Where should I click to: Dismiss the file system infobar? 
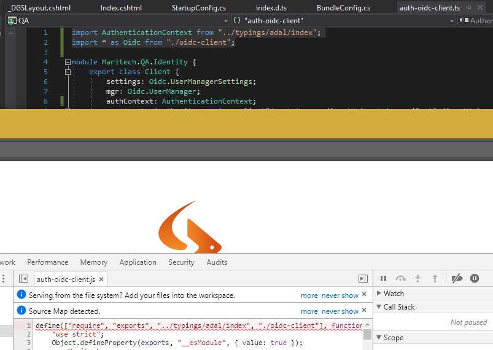pyautogui.click(x=364, y=294)
